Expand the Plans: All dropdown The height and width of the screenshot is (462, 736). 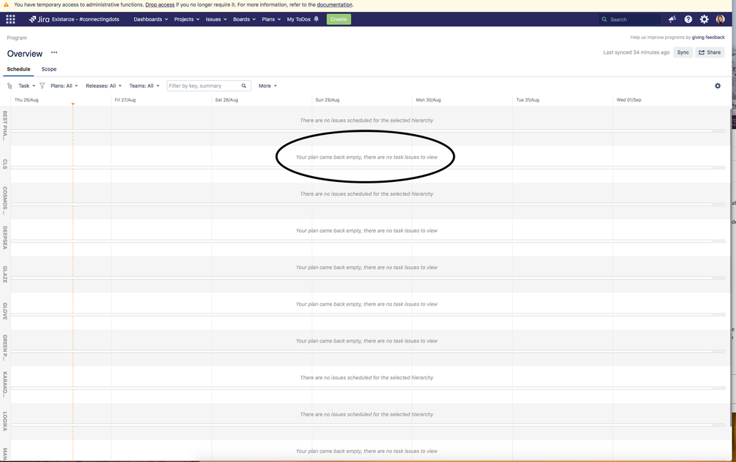pos(63,85)
